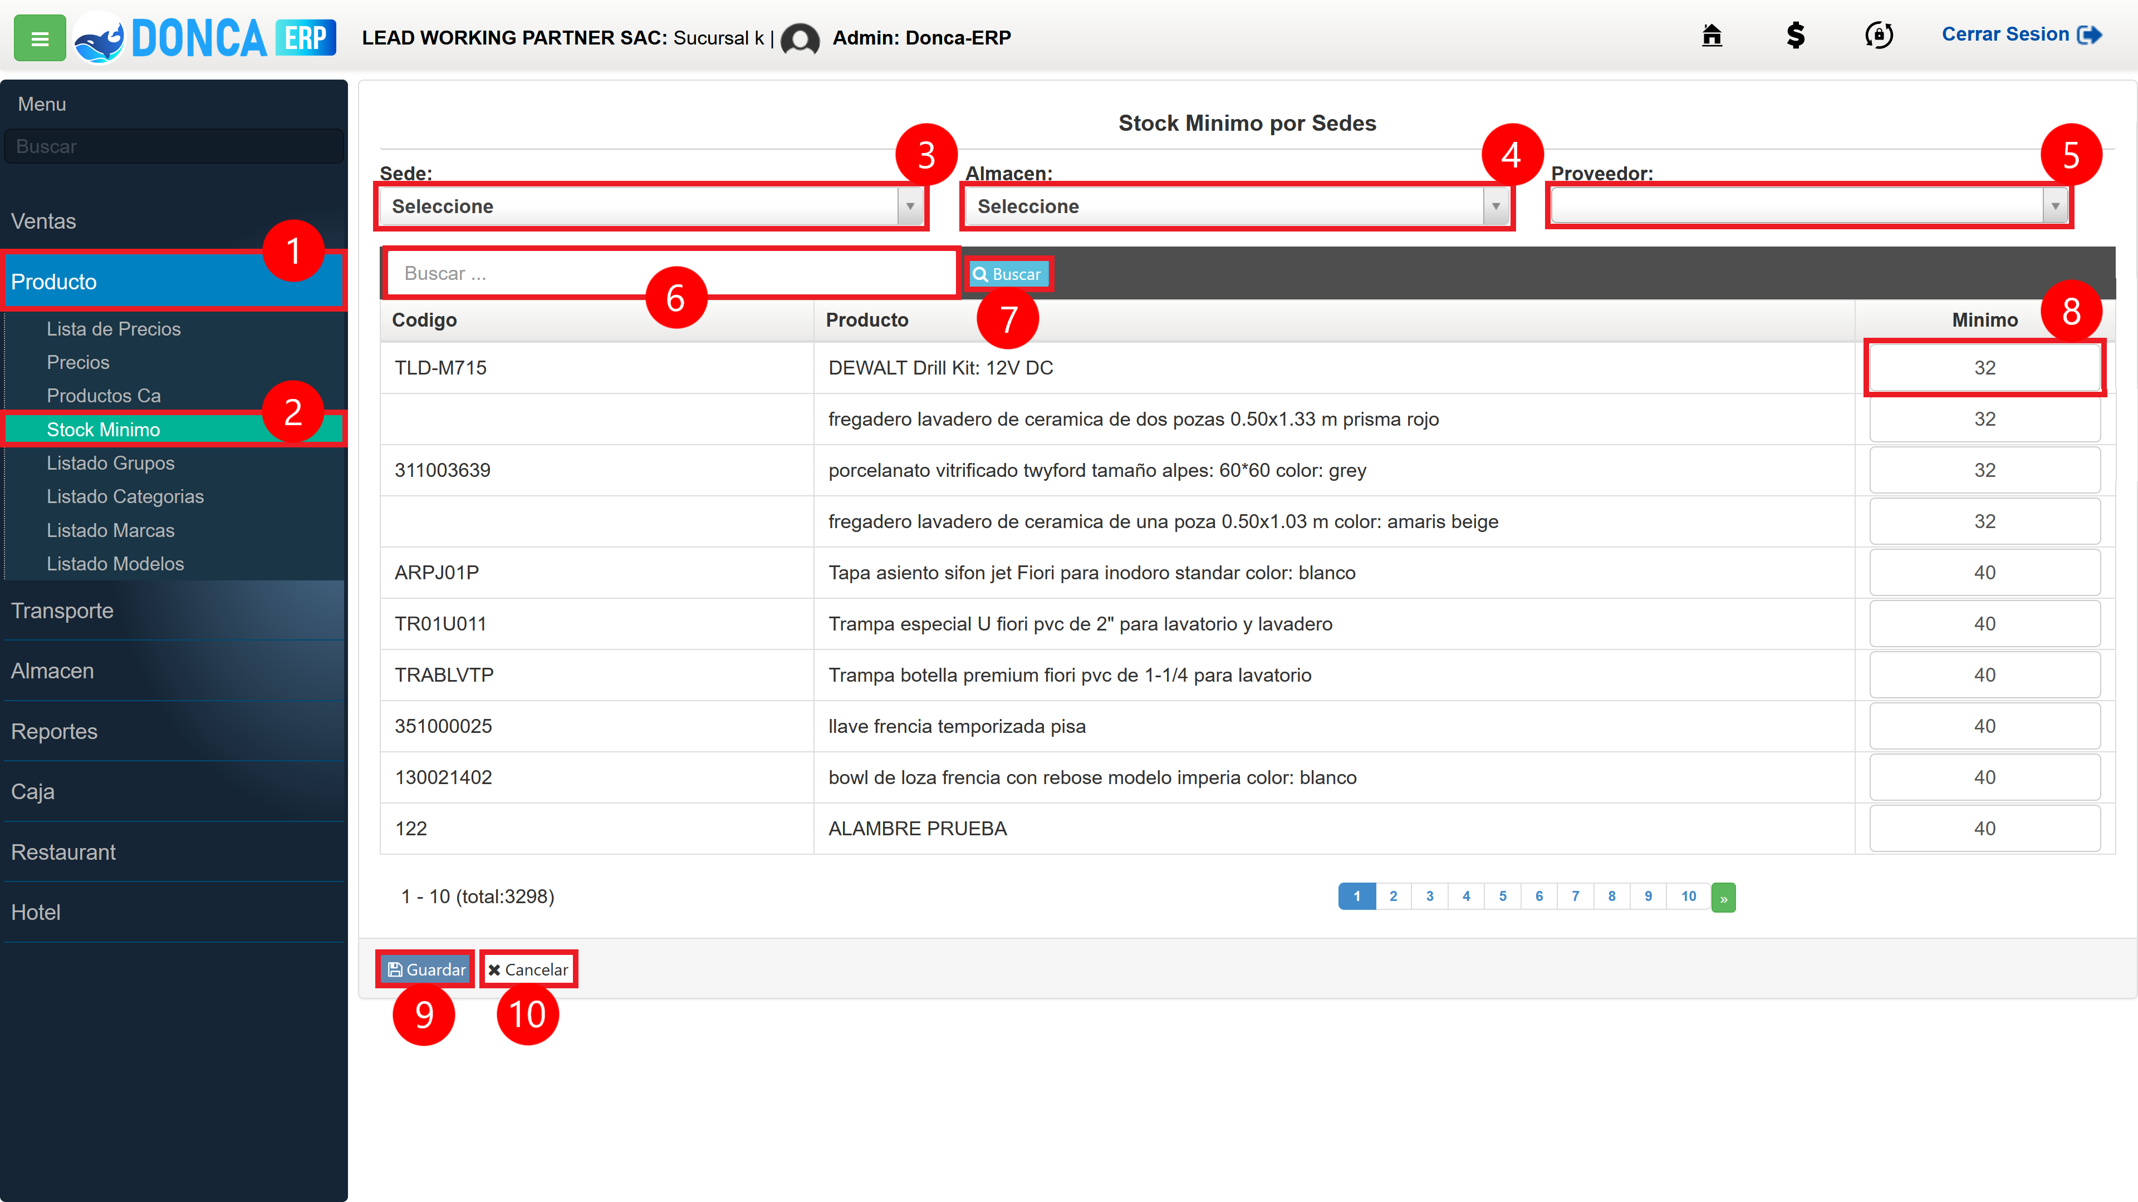Click the sidebar Buscar search field
Image resolution: width=2138 pixels, height=1202 pixels.
(174, 146)
